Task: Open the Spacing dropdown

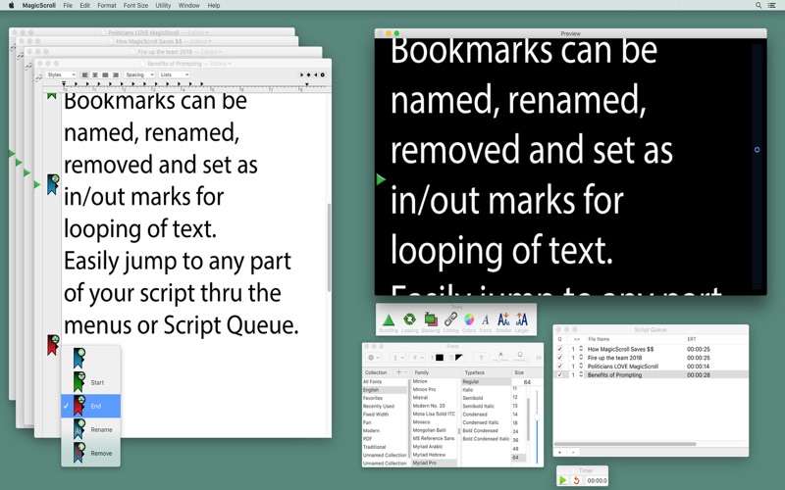Action: 139,74
